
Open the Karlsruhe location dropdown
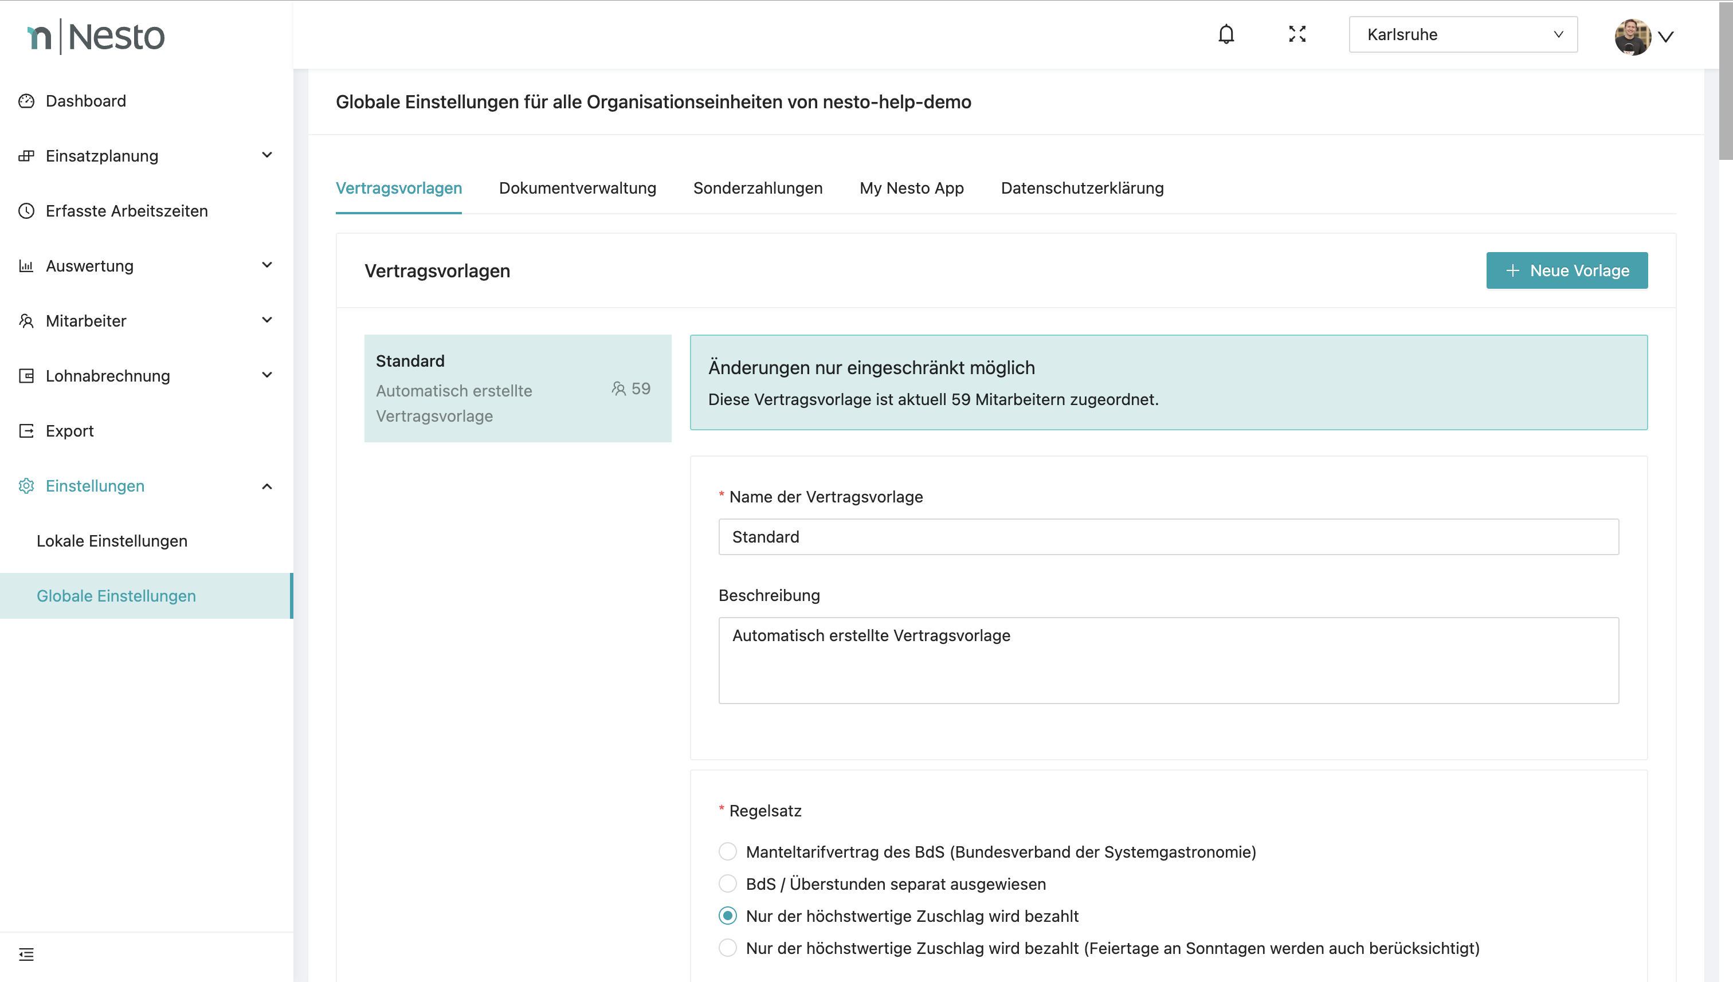[x=1463, y=34]
